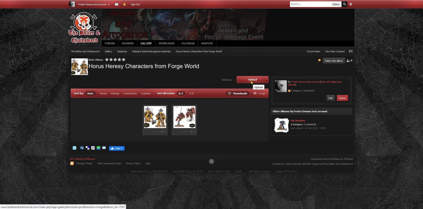Open advanced search gear icon
This screenshot has width=423, height=209.
(x=351, y=4)
